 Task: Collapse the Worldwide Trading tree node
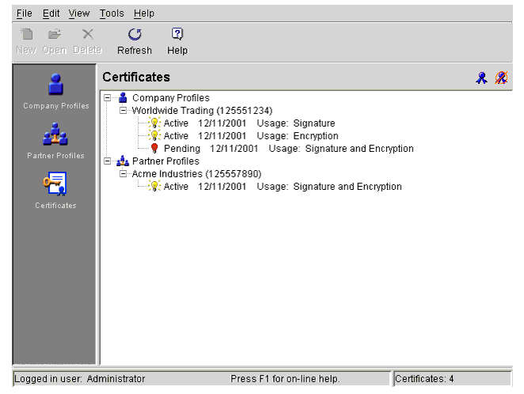[123, 111]
